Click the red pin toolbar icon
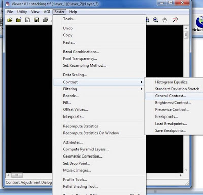The image size is (203, 195). click(x=175, y=20)
